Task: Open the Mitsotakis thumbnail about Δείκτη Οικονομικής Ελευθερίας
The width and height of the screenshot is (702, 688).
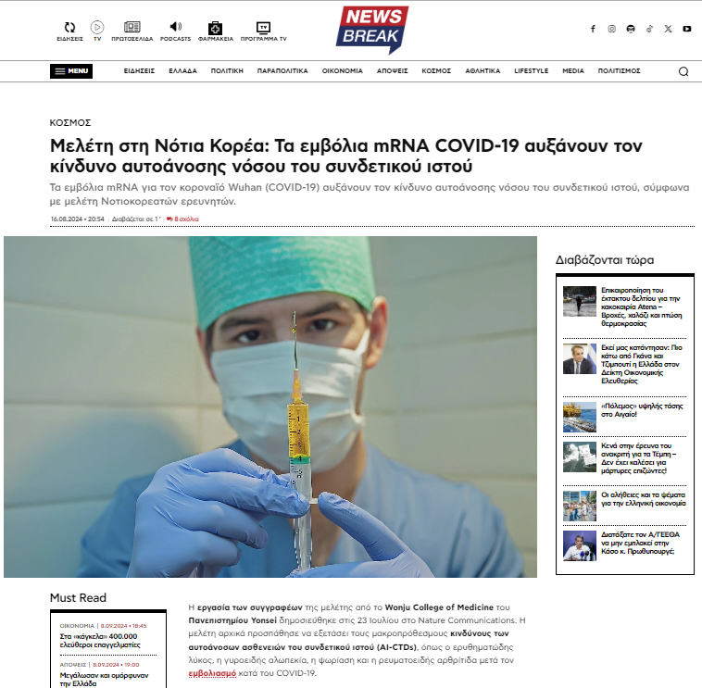Action: pos(580,359)
